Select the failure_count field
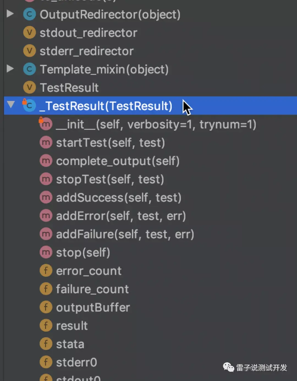The height and width of the screenshot is (381, 297). pos(92,289)
